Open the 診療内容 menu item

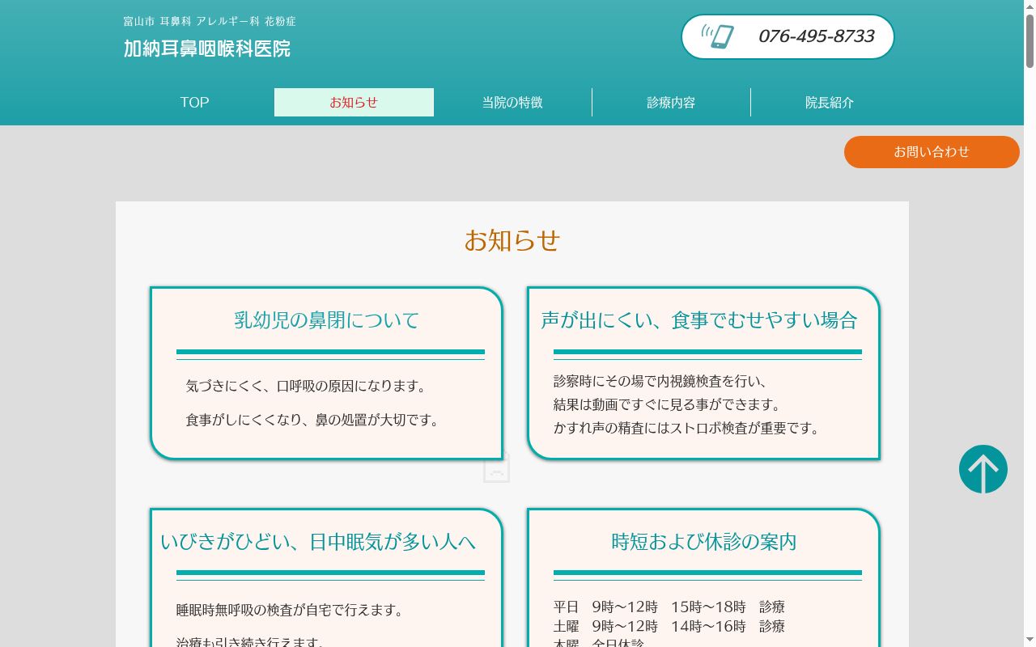(x=671, y=103)
